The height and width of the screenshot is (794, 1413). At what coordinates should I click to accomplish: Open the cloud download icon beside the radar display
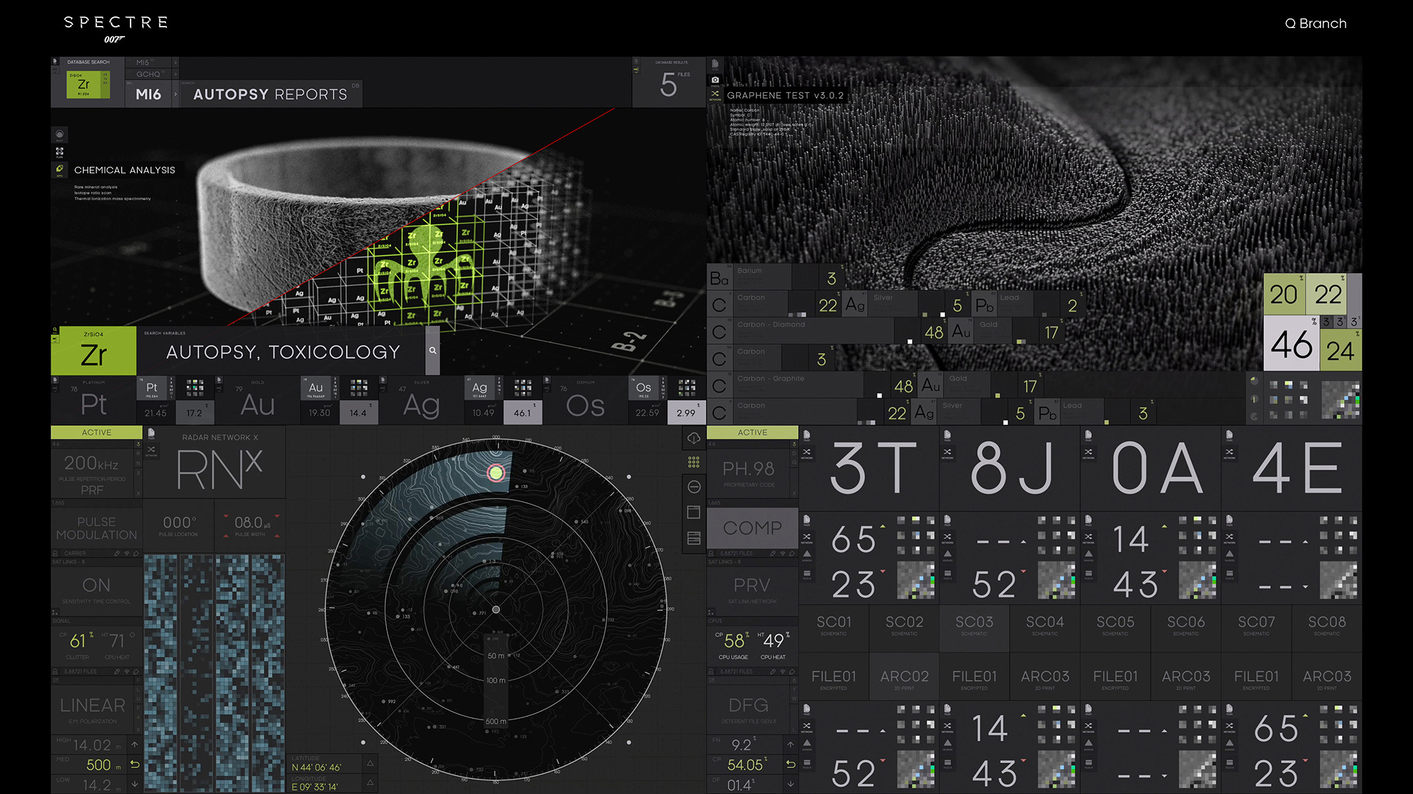click(x=694, y=438)
